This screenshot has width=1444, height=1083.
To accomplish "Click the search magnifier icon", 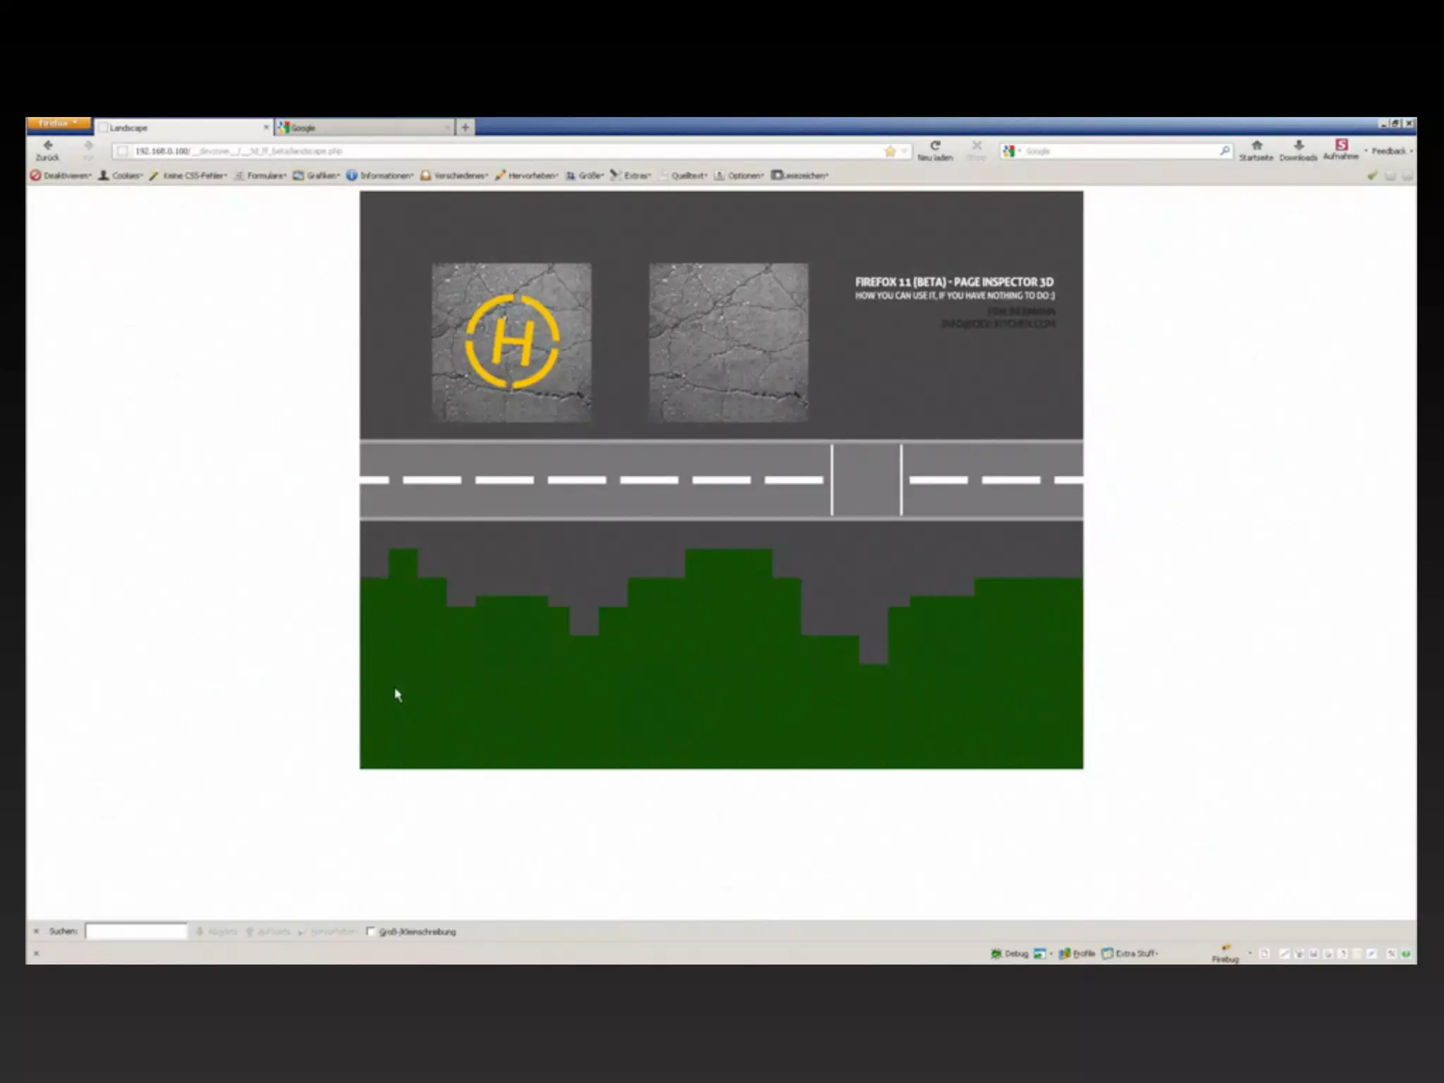I will 1225,151.
